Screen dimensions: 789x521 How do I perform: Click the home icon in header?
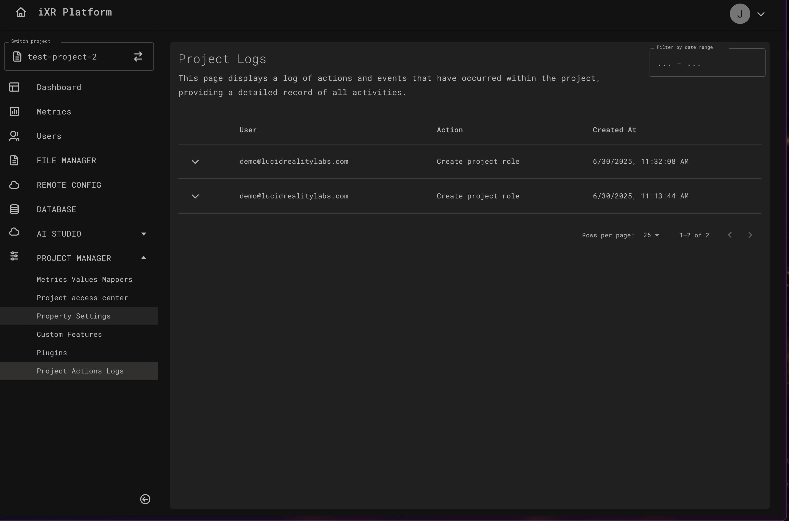click(x=21, y=12)
